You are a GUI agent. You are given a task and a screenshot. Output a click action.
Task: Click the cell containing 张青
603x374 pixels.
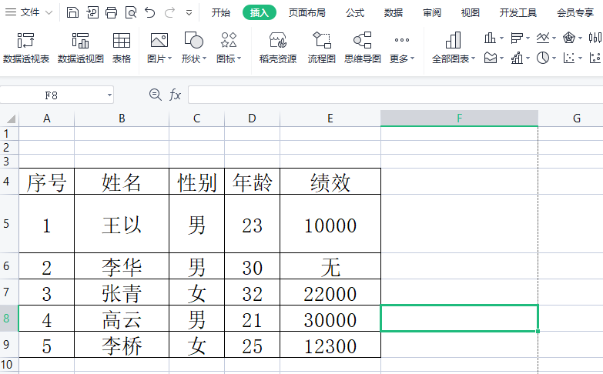click(122, 292)
